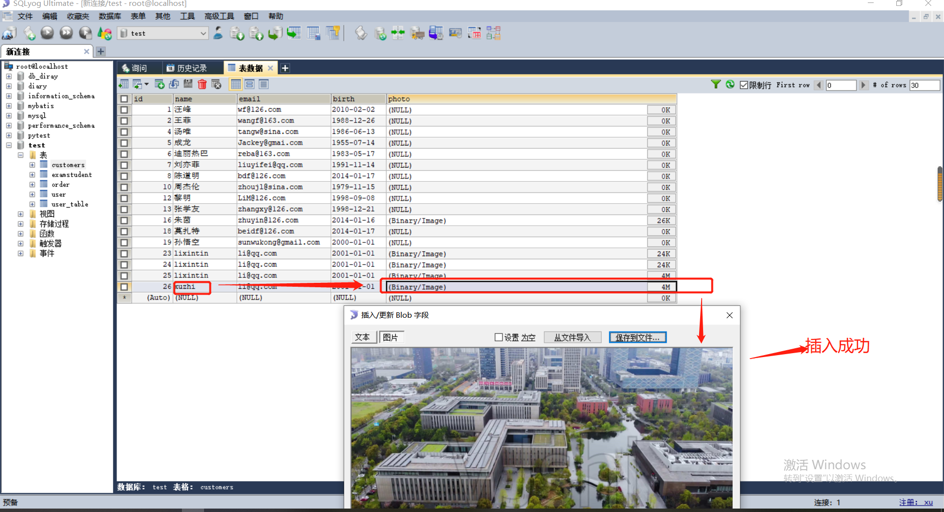Click the insert new row icon
This screenshot has height=512, width=944.
pyautogui.click(x=159, y=85)
